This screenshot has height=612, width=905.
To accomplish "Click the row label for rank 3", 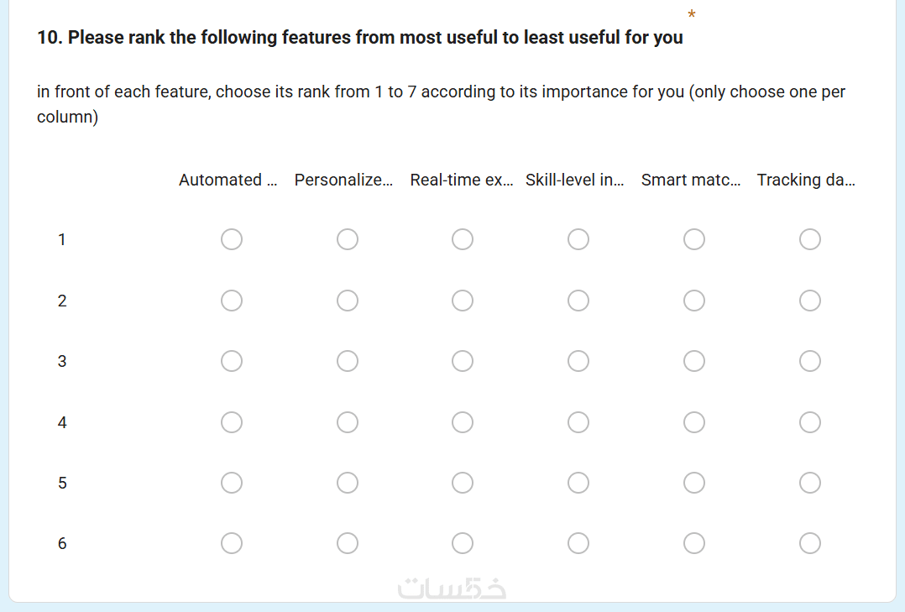I will click(x=61, y=362).
